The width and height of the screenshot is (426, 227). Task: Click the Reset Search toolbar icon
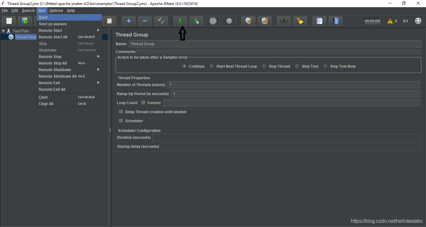[300, 21]
